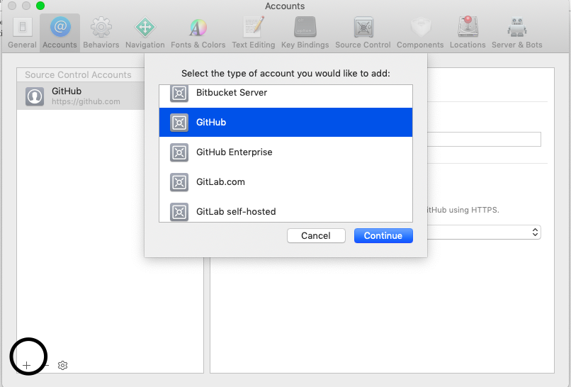The width and height of the screenshot is (571, 387).
Task: Continue with the selected account type
Action: click(383, 236)
